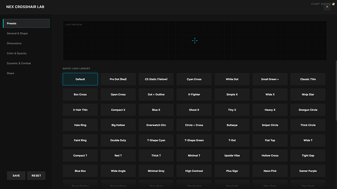337x189 pixels.
Task: Open the Presets tab
Action: [x=26, y=23]
